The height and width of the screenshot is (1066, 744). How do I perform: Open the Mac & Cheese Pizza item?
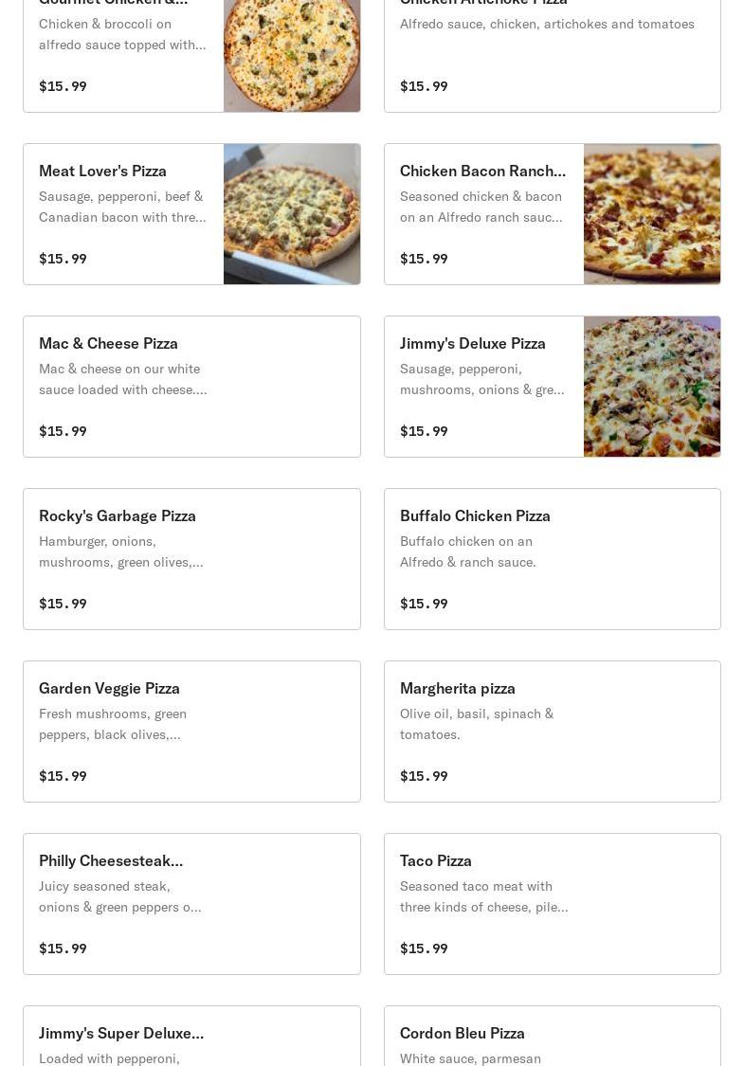pyautogui.click(x=191, y=387)
